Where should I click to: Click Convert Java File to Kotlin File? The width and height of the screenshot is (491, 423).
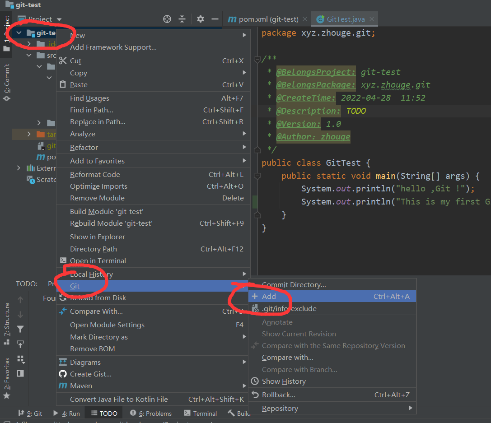pos(153,400)
